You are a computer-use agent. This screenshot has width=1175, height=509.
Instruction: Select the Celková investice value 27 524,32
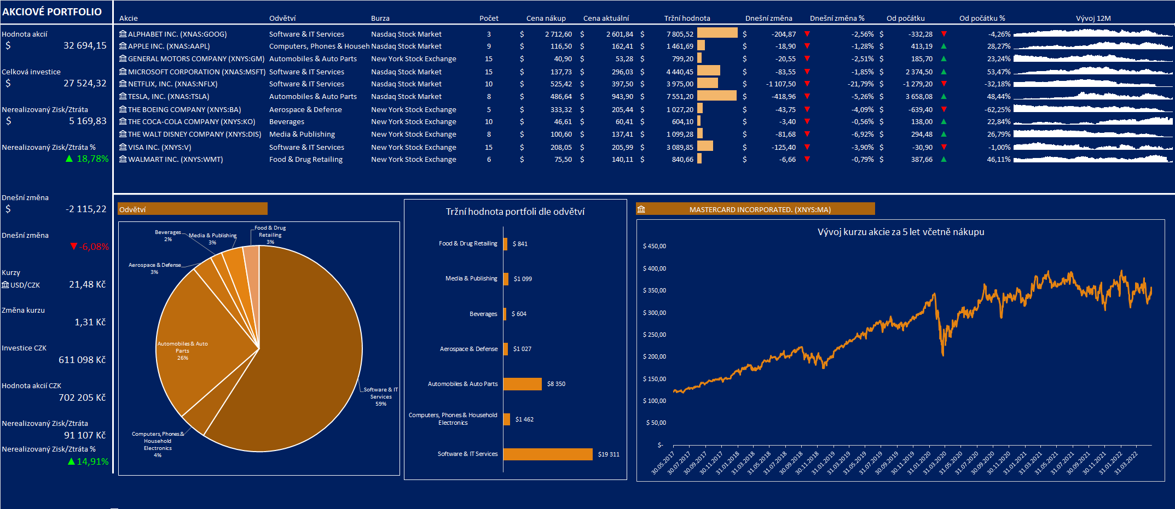click(x=85, y=83)
